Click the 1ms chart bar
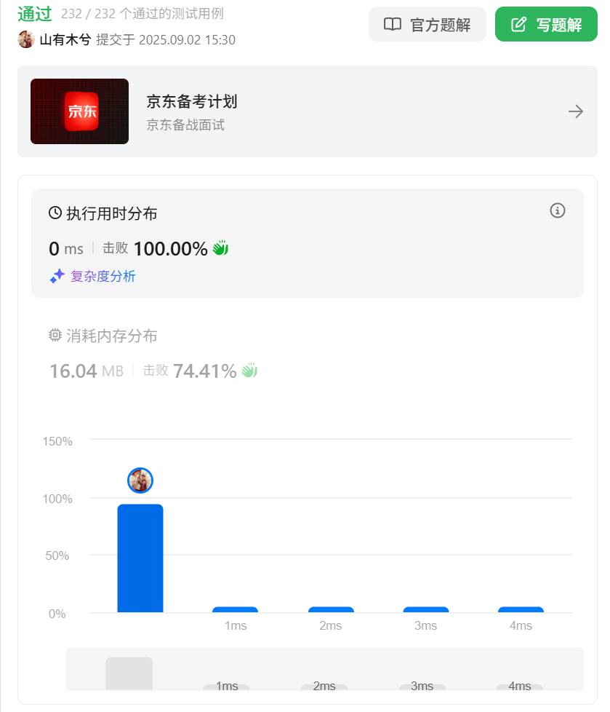 (235, 609)
